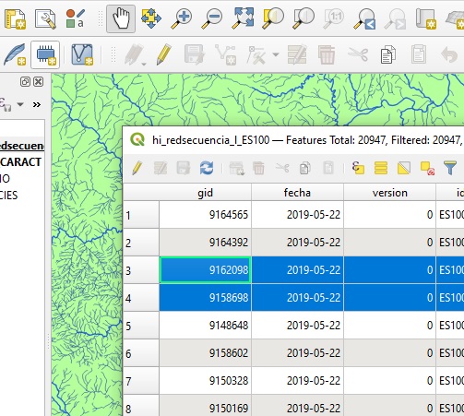Click Paste Features icon in main toolbar
The width and height of the screenshot is (464, 416).
tap(419, 54)
